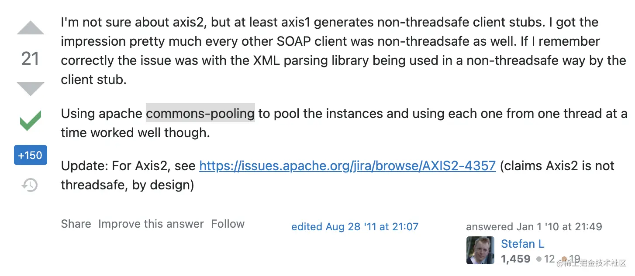Click the blue +150 bounty badge

[x=31, y=155]
